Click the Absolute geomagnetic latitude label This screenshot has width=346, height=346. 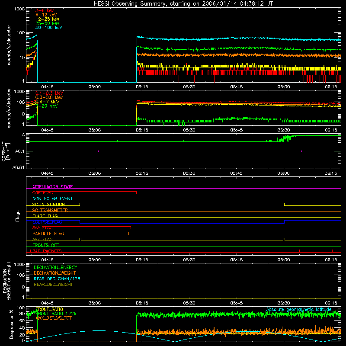299,309
